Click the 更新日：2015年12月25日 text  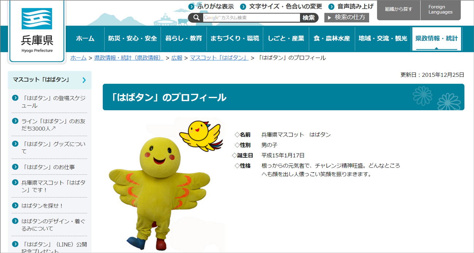[432, 75]
